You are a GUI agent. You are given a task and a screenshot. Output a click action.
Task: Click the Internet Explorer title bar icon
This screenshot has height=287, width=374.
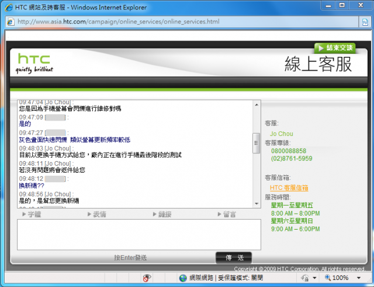pos(9,8)
